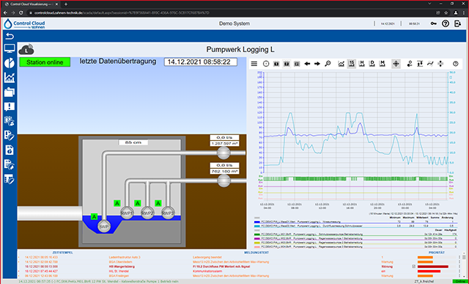This screenshot has height=284, width=469.
Task: Click the clock time range icon in chart toolbar
Action: [x=266, y=64]
